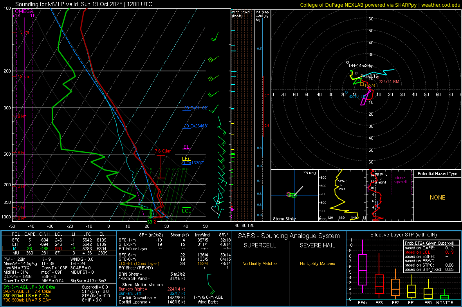Click the SARS Sounding Analogue System title

click(x=289, y=236)
